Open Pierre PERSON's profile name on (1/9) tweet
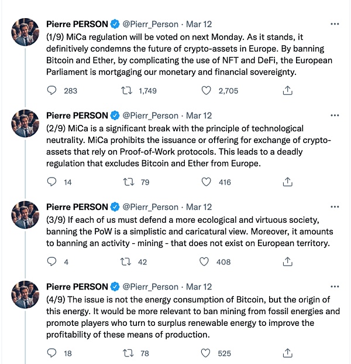The height and width of the screenshot is (364, 351). click(77, 24)
